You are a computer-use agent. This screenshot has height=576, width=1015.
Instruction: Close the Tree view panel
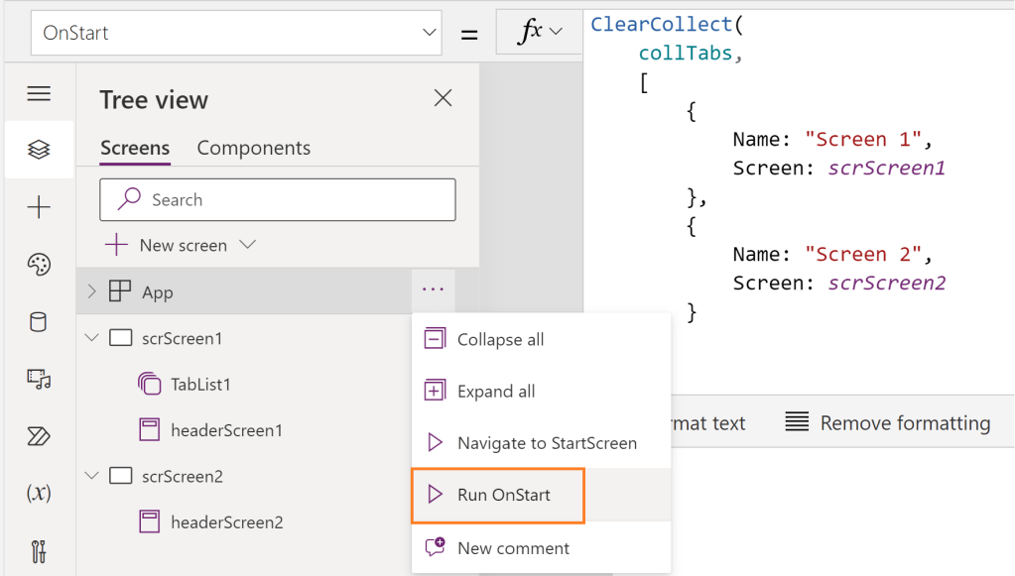pos(443,98)
